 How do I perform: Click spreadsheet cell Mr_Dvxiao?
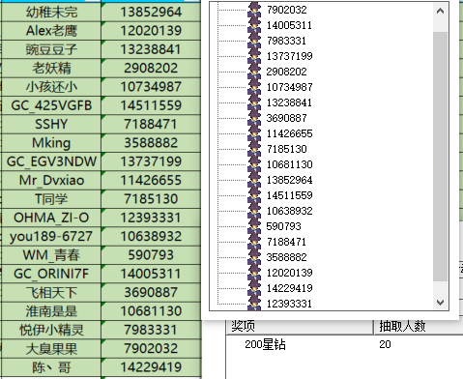tap(51, 181)
